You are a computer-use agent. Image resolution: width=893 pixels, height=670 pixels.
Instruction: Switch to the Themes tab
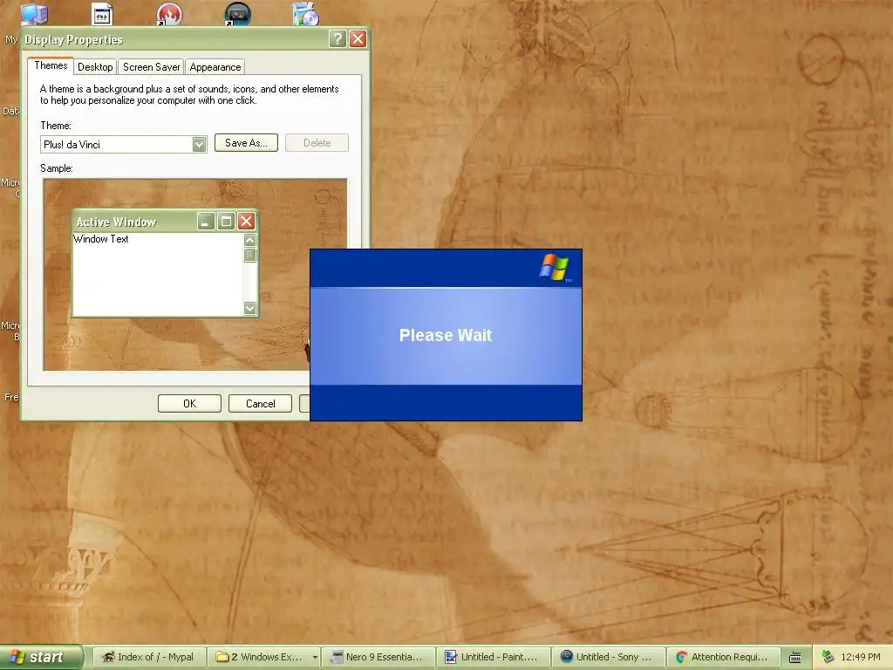click(51, 65)
